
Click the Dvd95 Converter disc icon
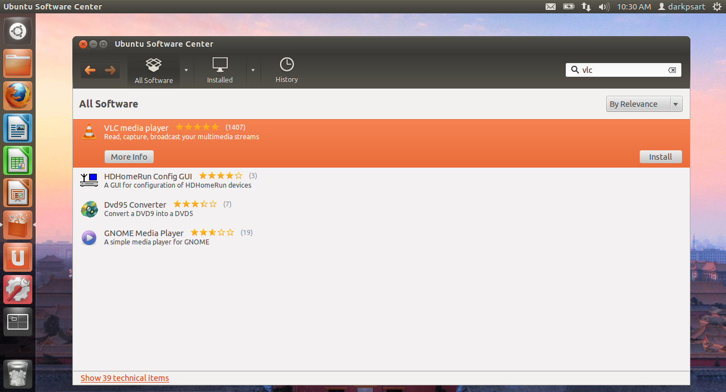89,209
